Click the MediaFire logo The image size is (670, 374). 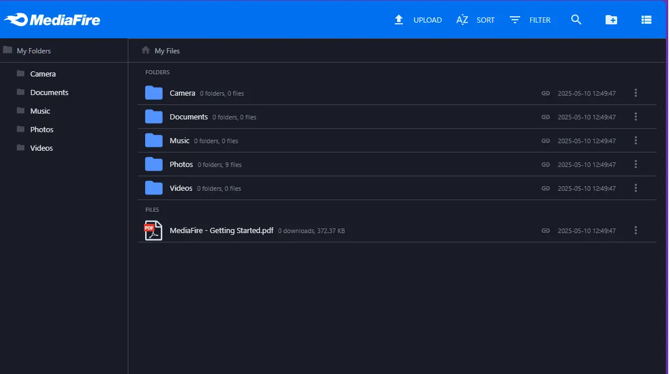(x=52, y=20)
